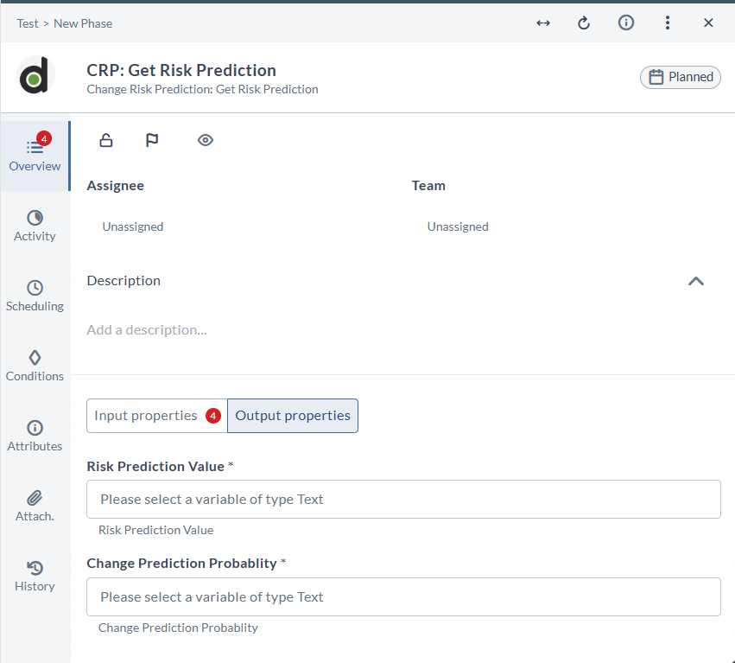This screenshot has width=735, height=663.
Task: Select the flag icon in the toolbar
Action: coord(152,139)
